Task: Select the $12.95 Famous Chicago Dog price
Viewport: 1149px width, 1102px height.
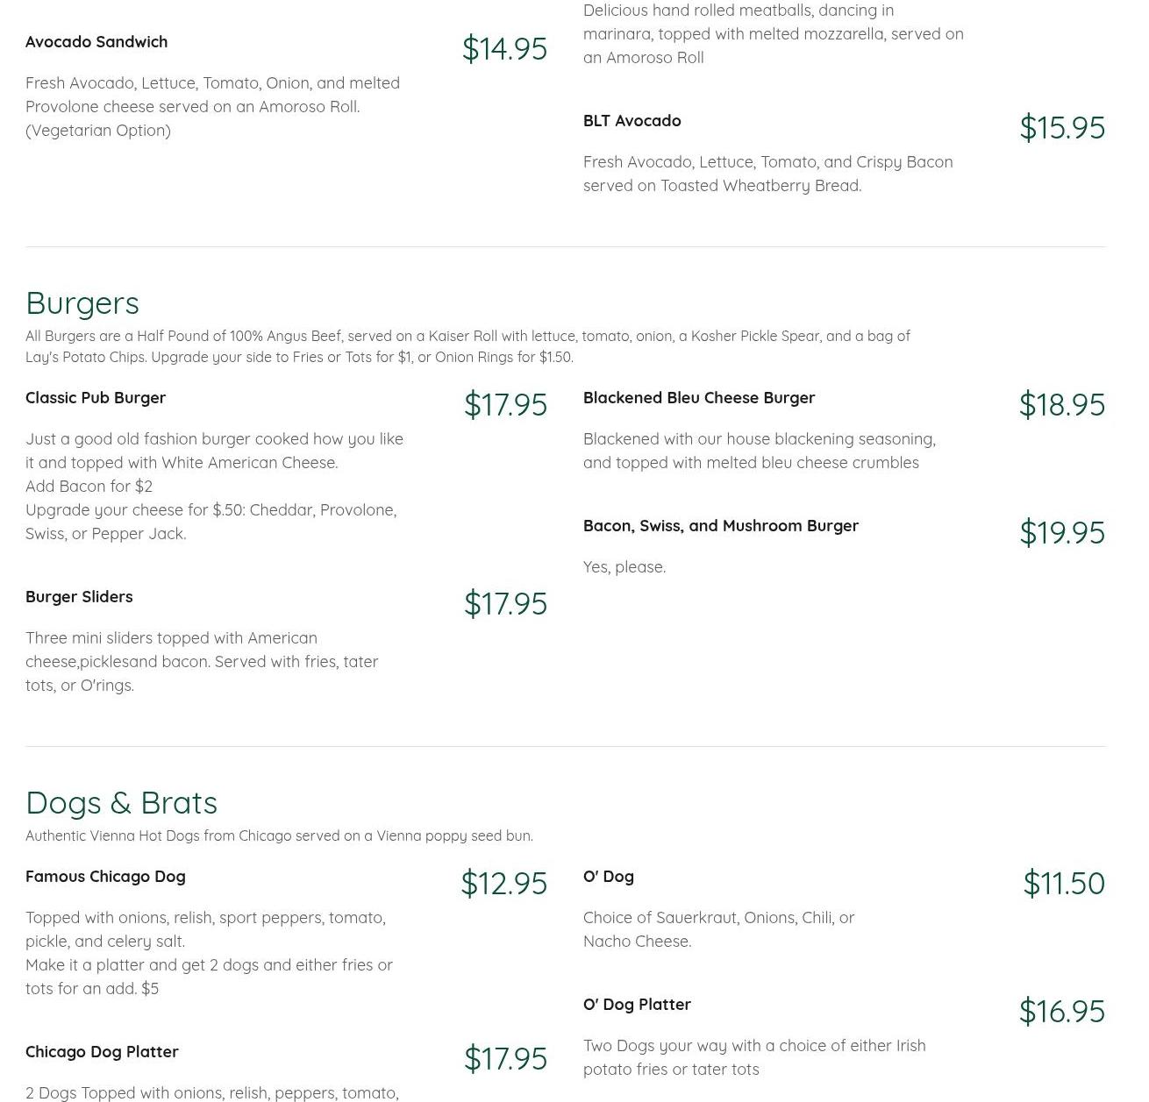Action: 503,883
